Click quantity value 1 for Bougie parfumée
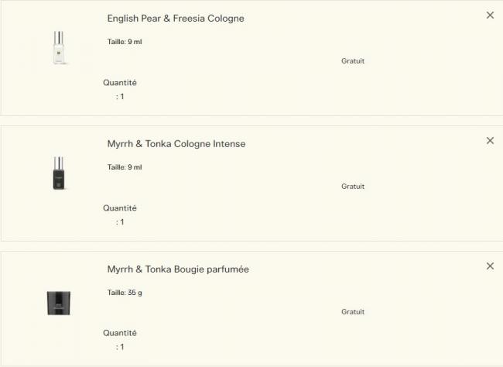This screenshot has height=367, width=503. point(121,348)
